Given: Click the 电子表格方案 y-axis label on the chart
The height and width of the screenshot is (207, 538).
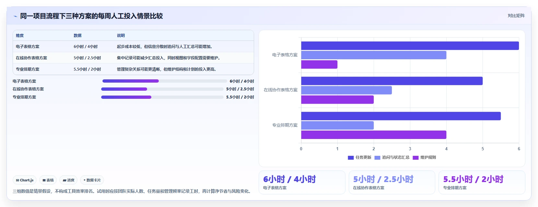Looking at the screenshot, I should (x=285, y=55).
